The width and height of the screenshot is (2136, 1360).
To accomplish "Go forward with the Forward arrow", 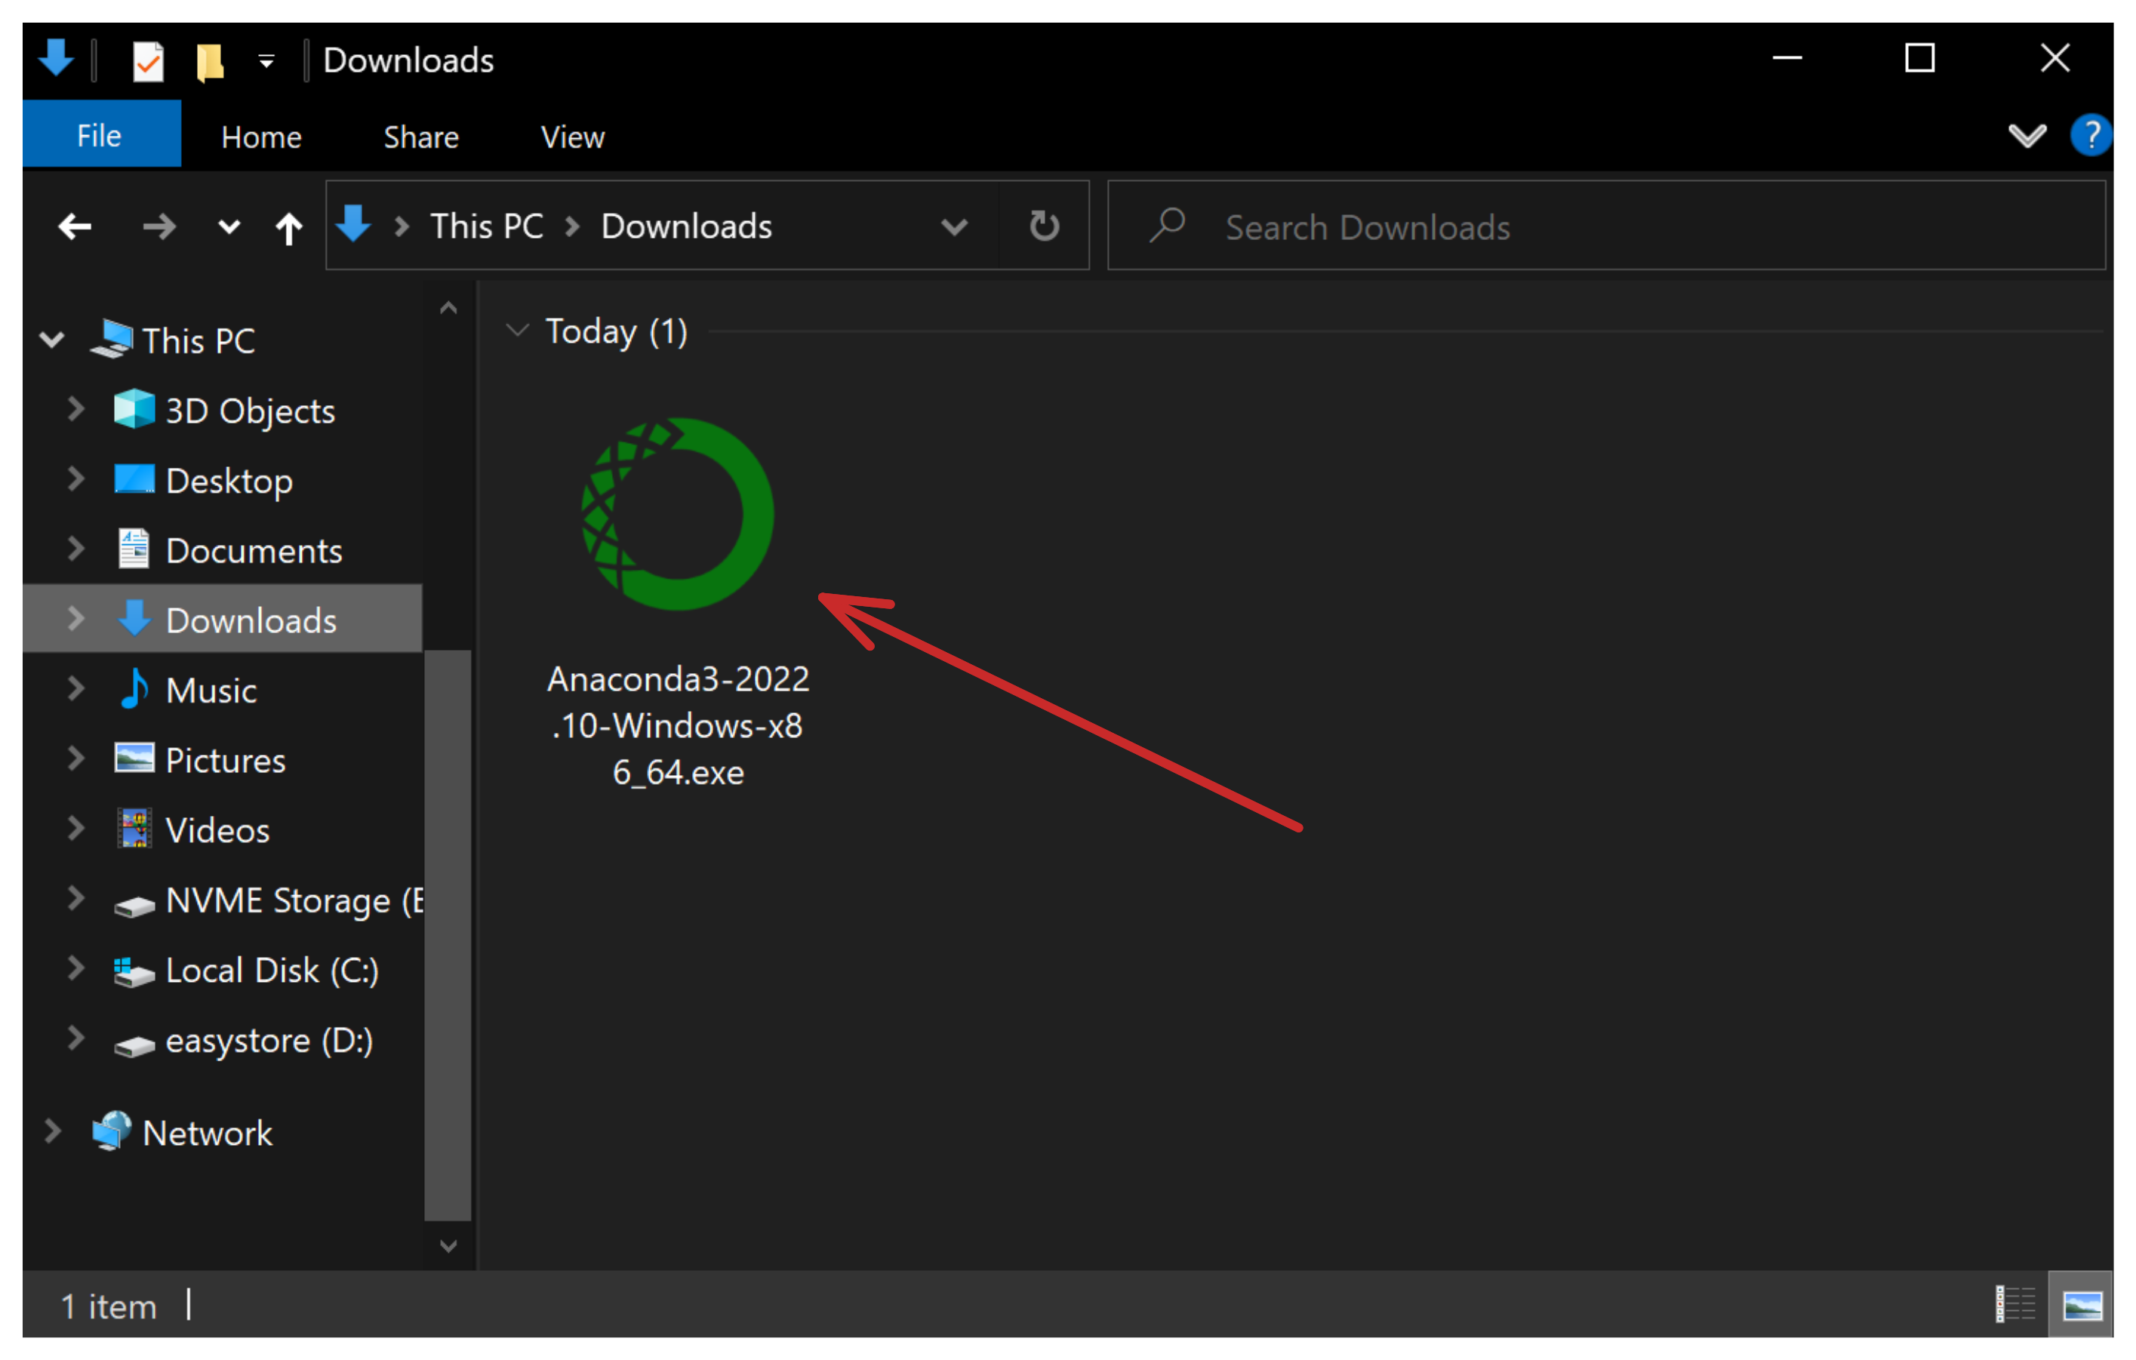I will pos(160,226).
